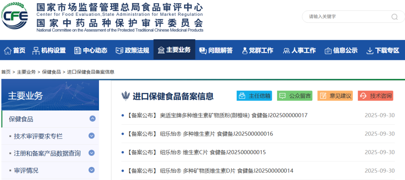Open 注册和备案产品数据查询 in the sidebar

(47, 153)
